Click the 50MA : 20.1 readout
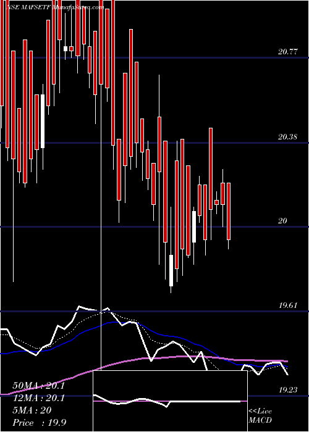 (x=39, y=386)
